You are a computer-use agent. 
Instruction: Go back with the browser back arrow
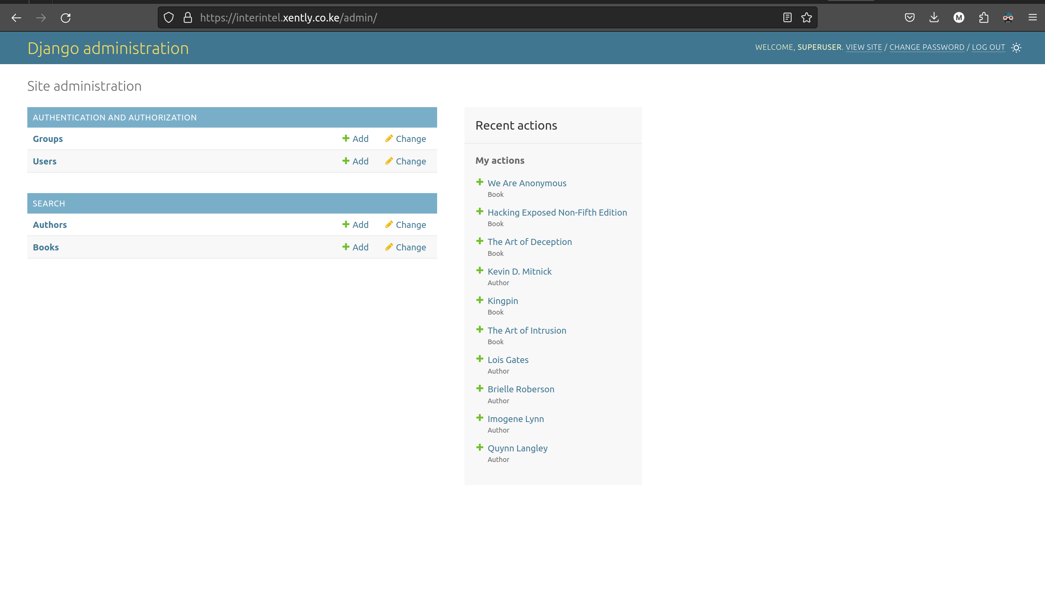pyautogui.click(x=17, y=18)
